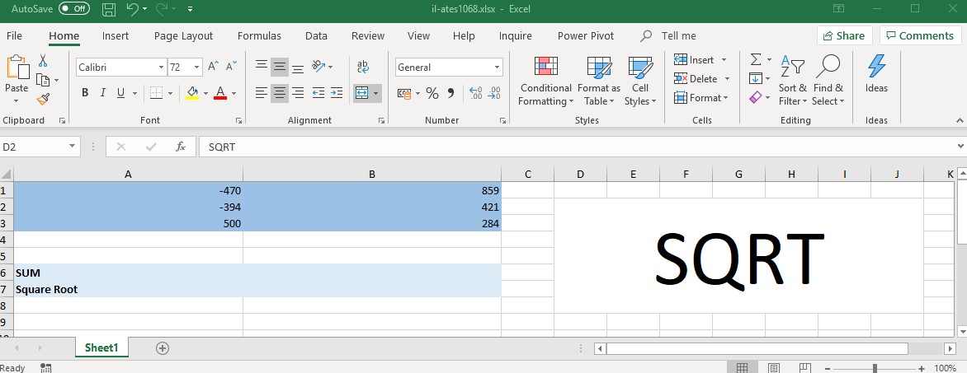Toggle the AutoSave switch
The height and width of the screenshot is (373, 967).
coord(74,8)
